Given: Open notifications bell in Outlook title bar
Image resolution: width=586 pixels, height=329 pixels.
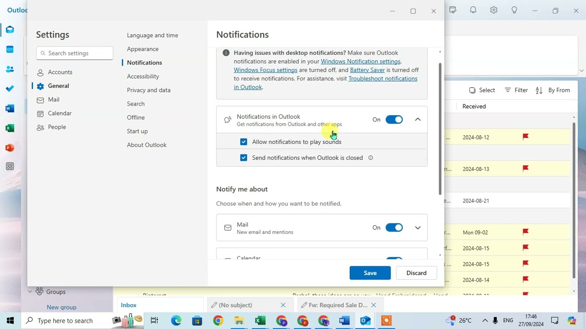Looking at the screenshot, I should click(x=473, y=10).
